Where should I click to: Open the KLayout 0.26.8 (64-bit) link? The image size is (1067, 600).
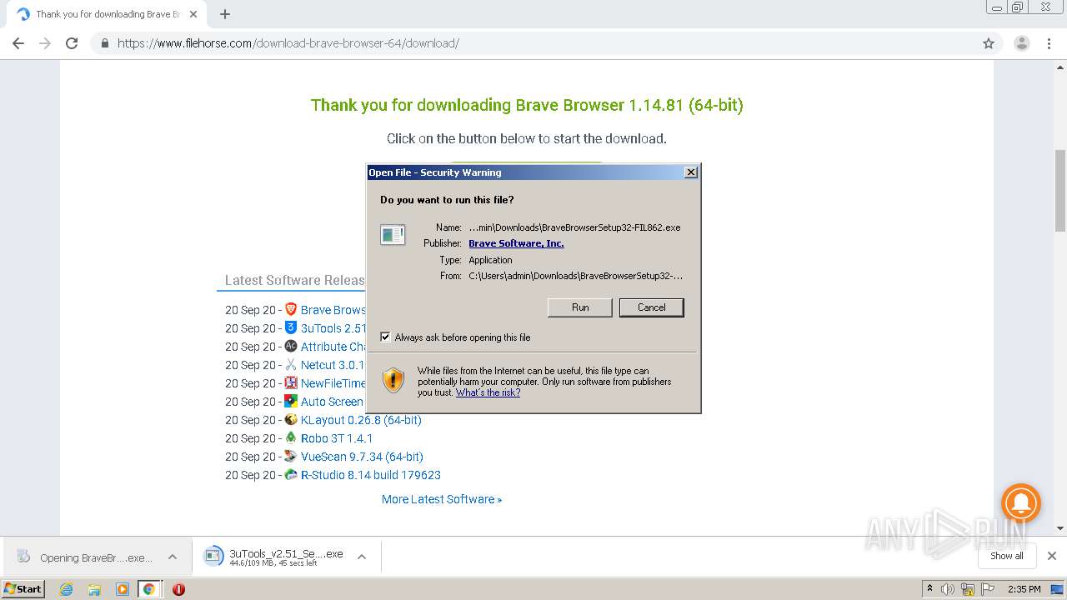361,420
